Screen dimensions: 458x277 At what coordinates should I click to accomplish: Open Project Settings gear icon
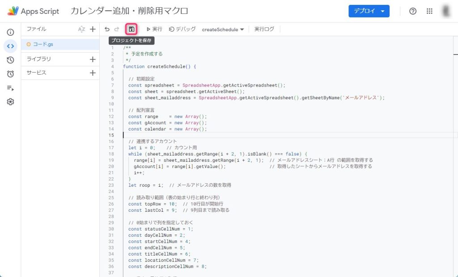tap(10, 102)
